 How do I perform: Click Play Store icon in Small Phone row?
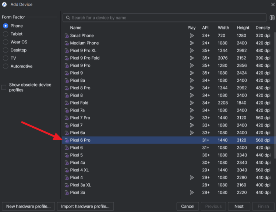coord(192,36)
